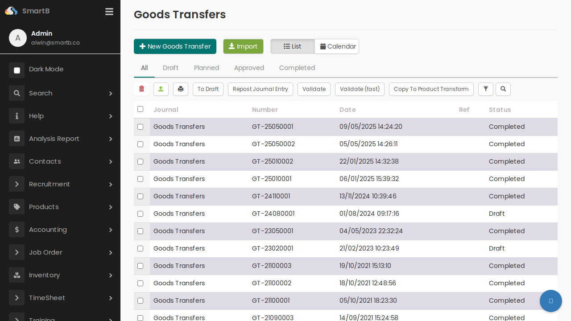
Task: Click the Repost Journal Entry button
Action: point(260,89)
